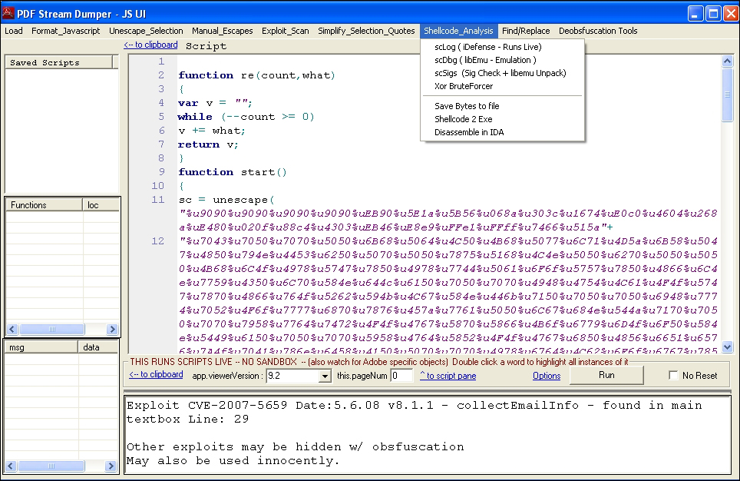740x481 pixels.
Task: Click the 'to script pane' link
Action: [448, 376]
